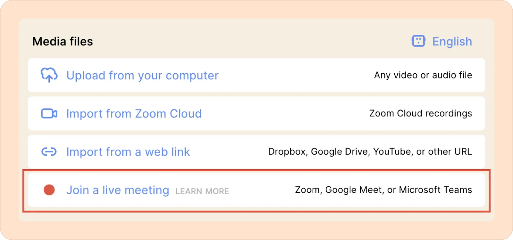Click Join a live meeting
This screenshot has width=513, height=240.
(x=118, y=190)
